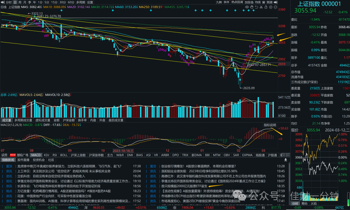
Task: Select the hand pan tool icon
Action: pyautogui.click(x=252, y=7)
